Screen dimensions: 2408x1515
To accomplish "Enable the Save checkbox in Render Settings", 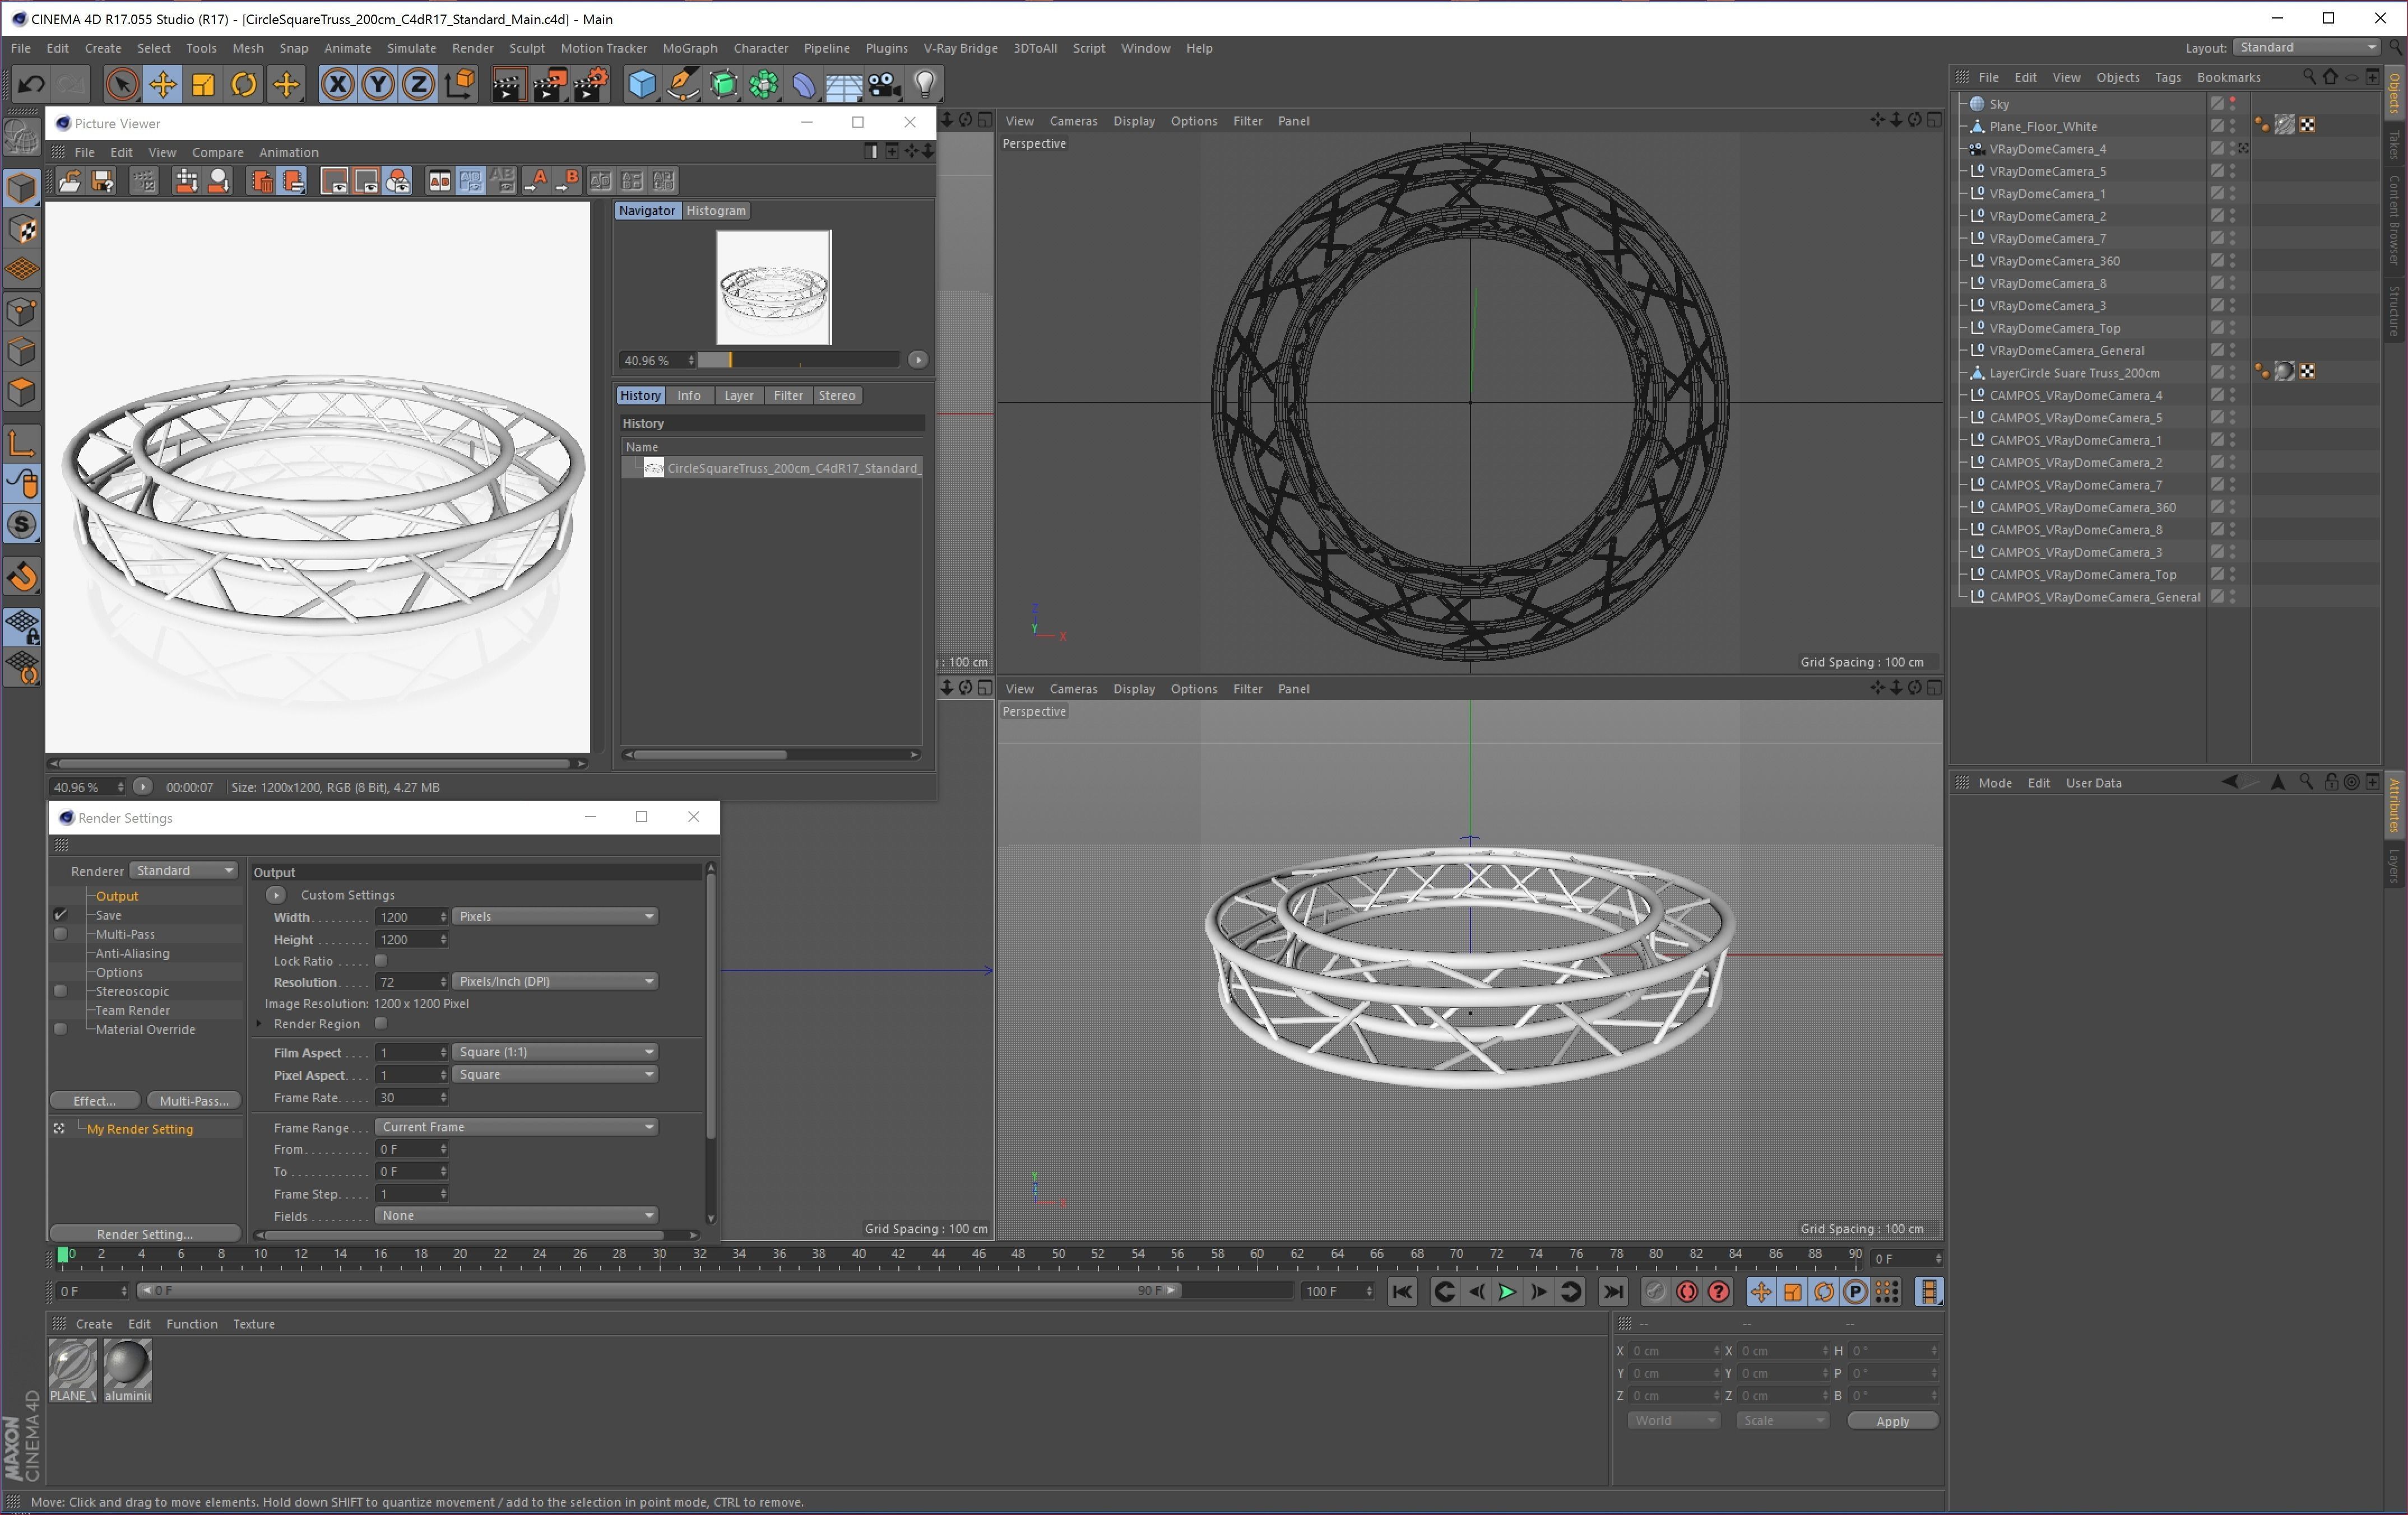I will (61, 915).
